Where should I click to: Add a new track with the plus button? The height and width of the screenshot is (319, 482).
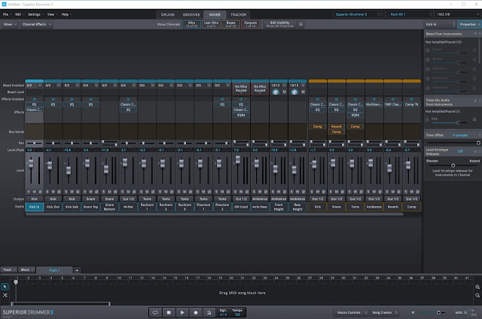pyautogui.click(x=77, y=270)
